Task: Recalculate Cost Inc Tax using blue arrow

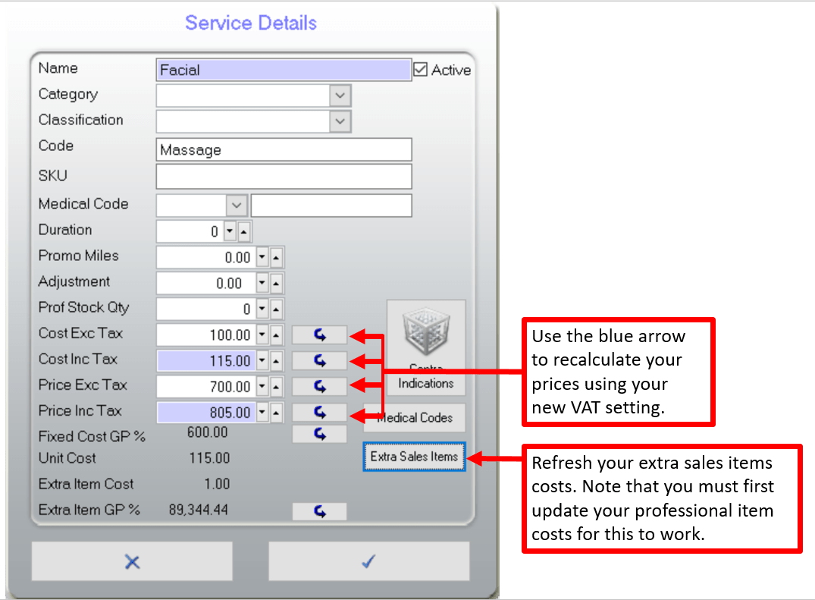Action: click(x=319, y=360)
